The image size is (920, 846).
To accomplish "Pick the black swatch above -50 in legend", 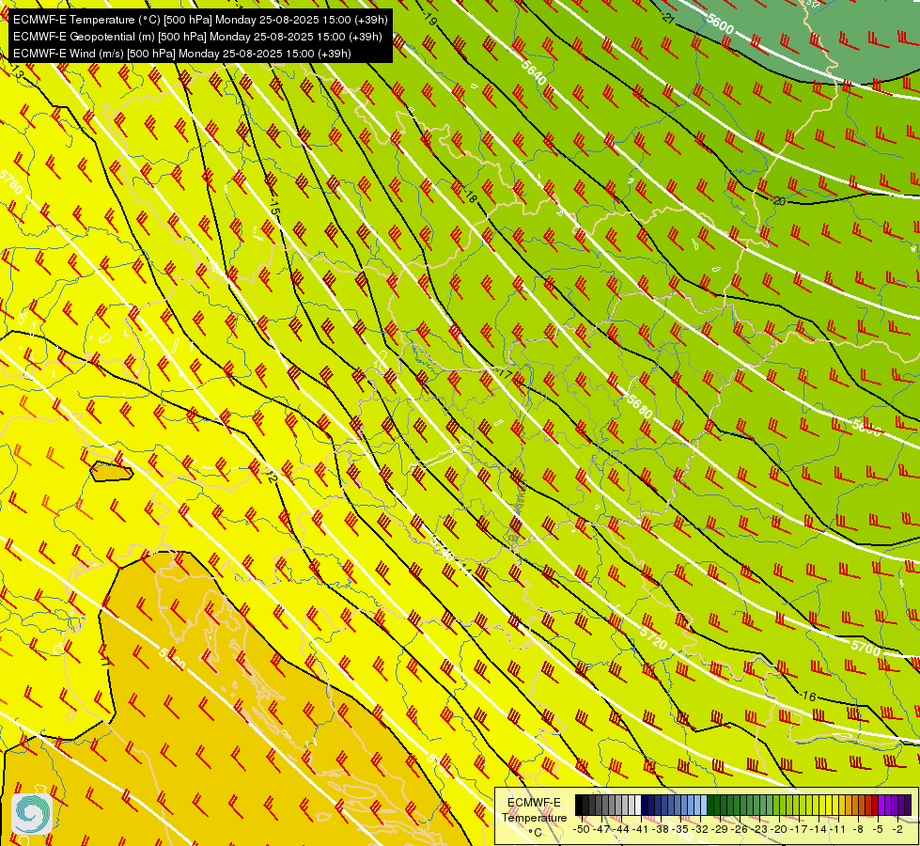I will (x=579, y=805).
